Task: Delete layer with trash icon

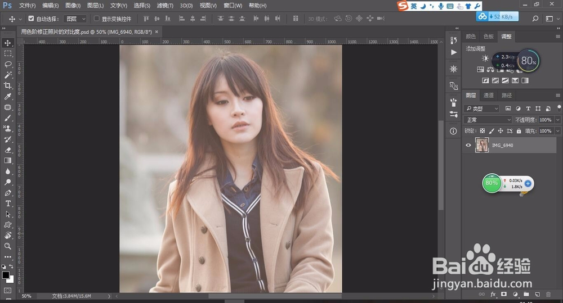Action: click(548, 295)
